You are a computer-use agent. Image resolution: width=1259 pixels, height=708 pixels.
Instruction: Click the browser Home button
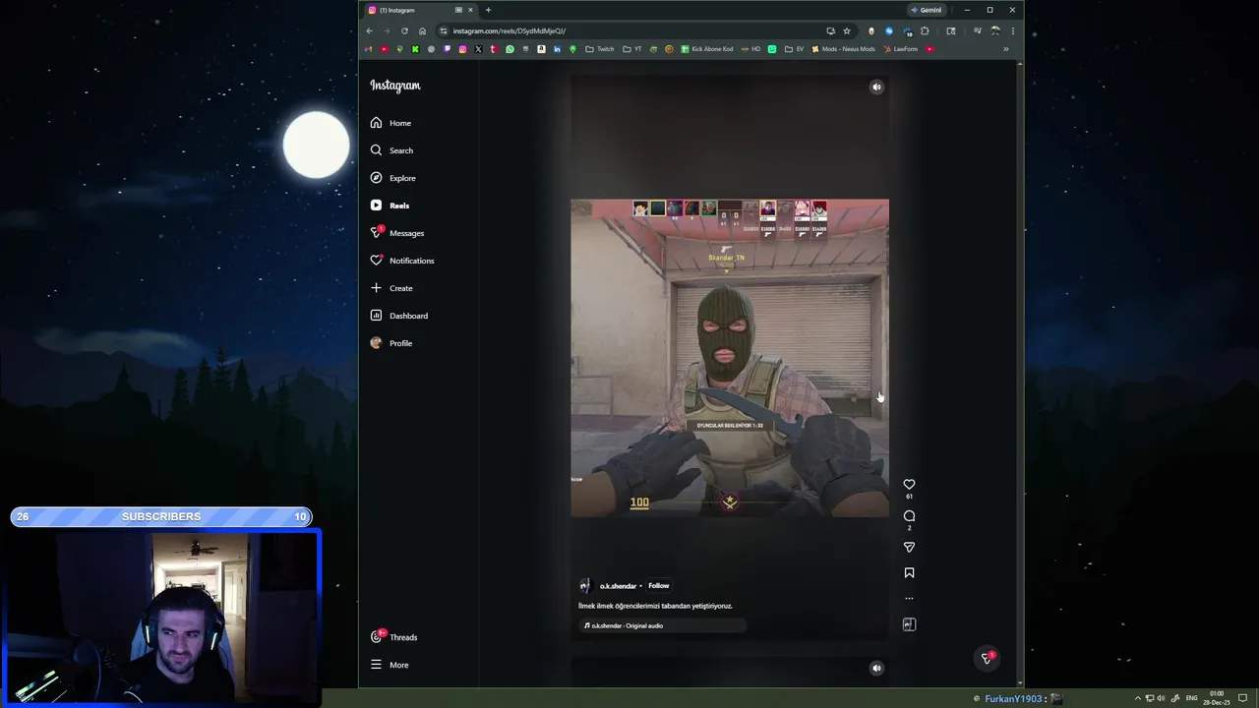coord(423,30)
